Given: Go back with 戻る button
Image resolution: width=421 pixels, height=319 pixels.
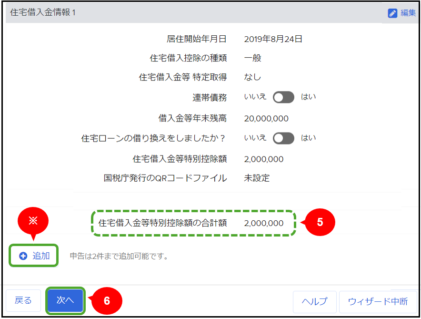Looking at the screenshot, I should [23, 300].
